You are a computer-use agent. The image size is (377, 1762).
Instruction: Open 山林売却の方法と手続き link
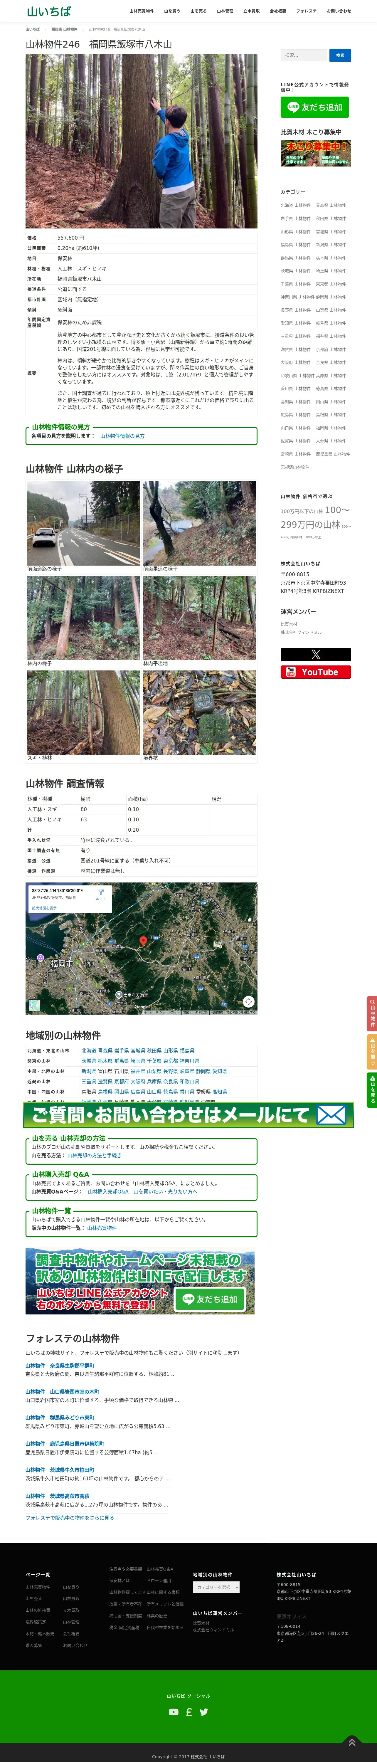[x=95, y=1155]
